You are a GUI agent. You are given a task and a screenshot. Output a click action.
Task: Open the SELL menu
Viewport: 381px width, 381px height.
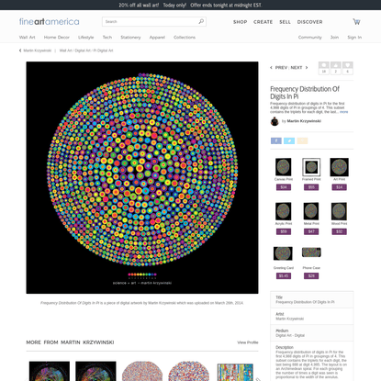point(285,22)
